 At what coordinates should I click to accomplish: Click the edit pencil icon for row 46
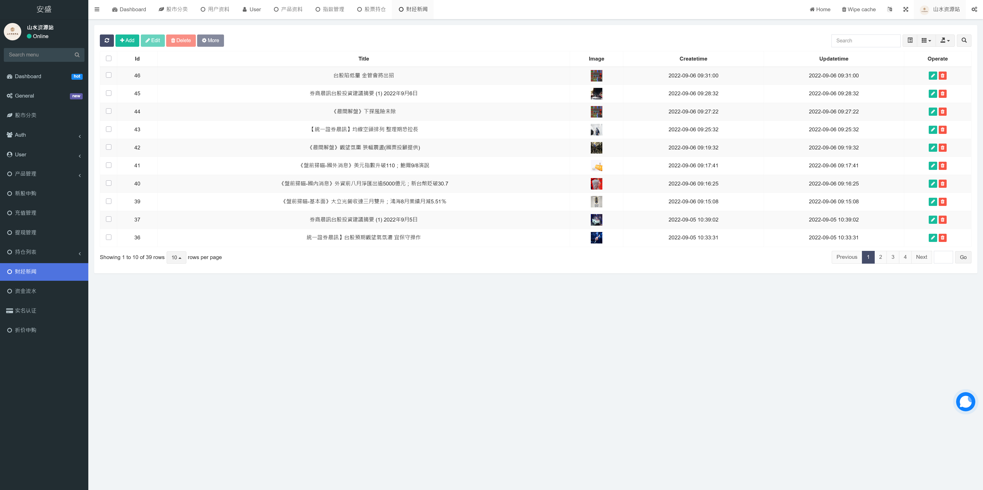(933, 75)
